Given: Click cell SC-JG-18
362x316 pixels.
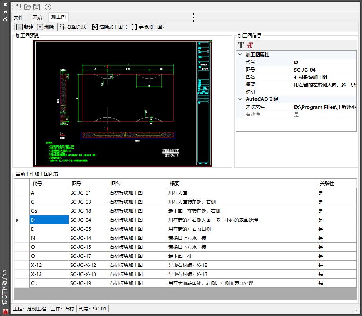Looking at the screenshot, I should click(x=88, y=211).
